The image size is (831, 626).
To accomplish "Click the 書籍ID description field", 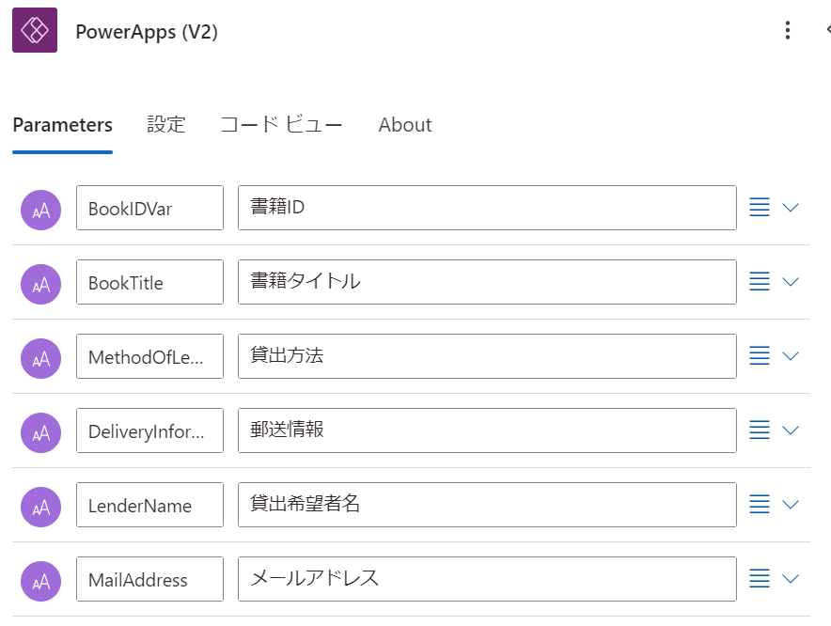I will [487, 208].
